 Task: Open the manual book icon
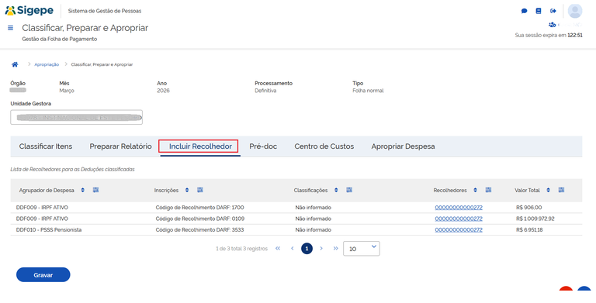[x=539, y=11]
